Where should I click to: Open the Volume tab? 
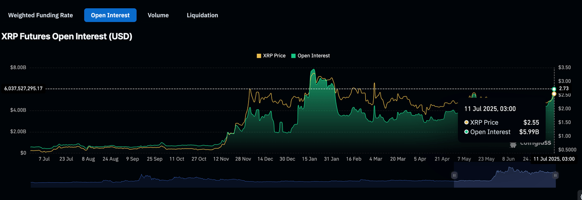click(x=158, y=15)
